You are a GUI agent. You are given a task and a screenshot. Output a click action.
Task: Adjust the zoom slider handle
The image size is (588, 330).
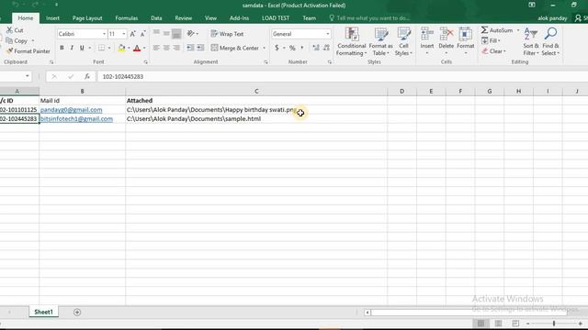[x=554, y=324]
